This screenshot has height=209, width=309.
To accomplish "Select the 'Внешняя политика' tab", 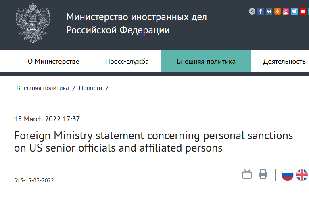I will pos(206,61).
